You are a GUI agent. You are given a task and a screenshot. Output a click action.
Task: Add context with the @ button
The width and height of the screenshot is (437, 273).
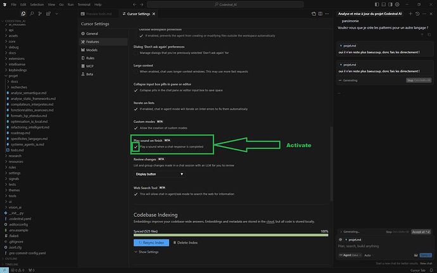(x=340, y=239)
